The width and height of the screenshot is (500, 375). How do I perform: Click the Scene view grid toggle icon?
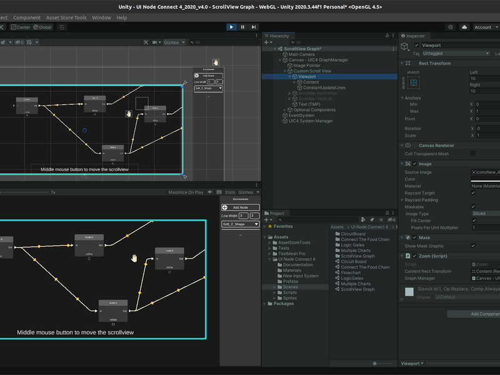pyautogui.click(x=29, y=42)
